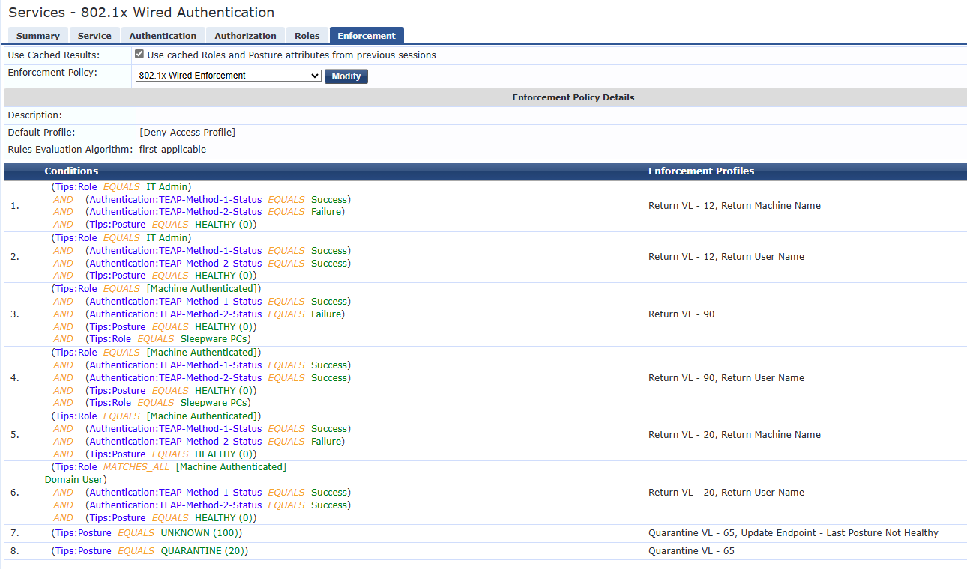The height and width of the screenshot is (569, 967).
Task: Go to the Authentication tab
Action: [163, 36]
